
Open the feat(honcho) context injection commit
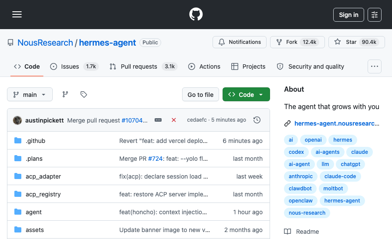(x=163, y=212)
